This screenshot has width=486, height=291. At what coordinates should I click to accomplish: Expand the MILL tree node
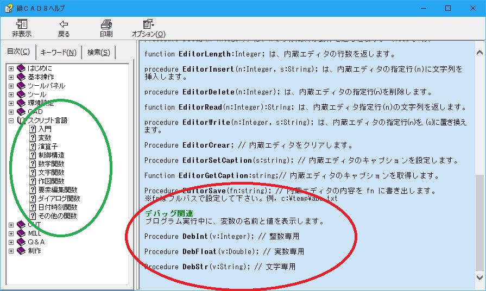(x=11, y=233)
